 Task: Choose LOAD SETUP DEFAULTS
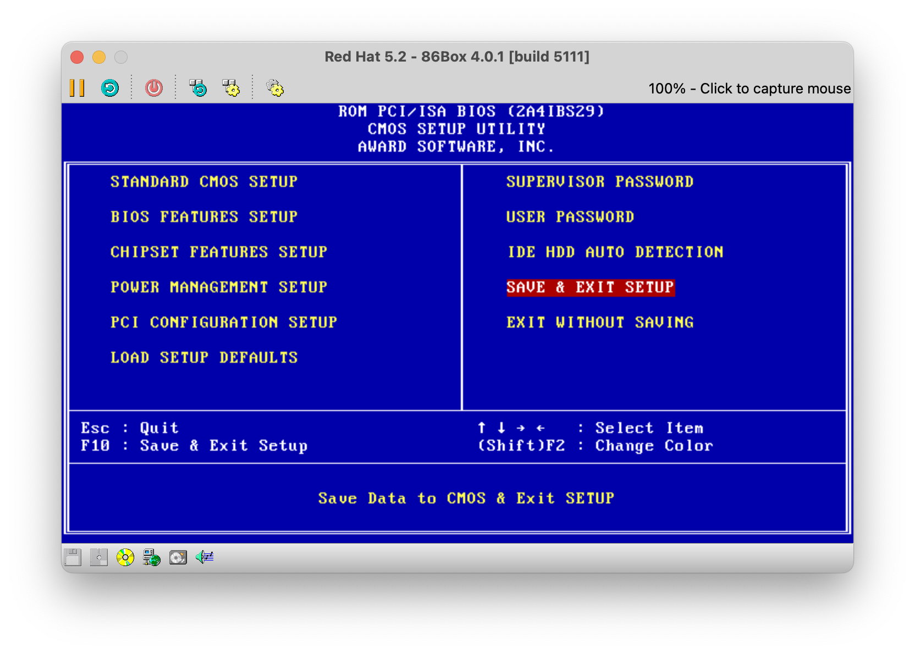[x=204, y=357]
